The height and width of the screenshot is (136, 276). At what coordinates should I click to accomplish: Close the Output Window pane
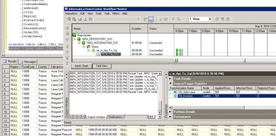[66, 74]
